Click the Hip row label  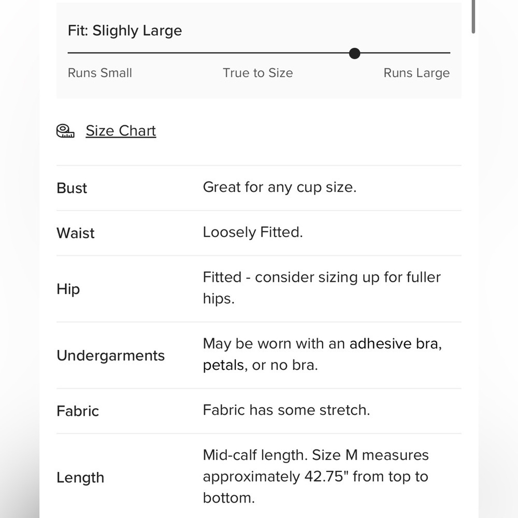68,289
